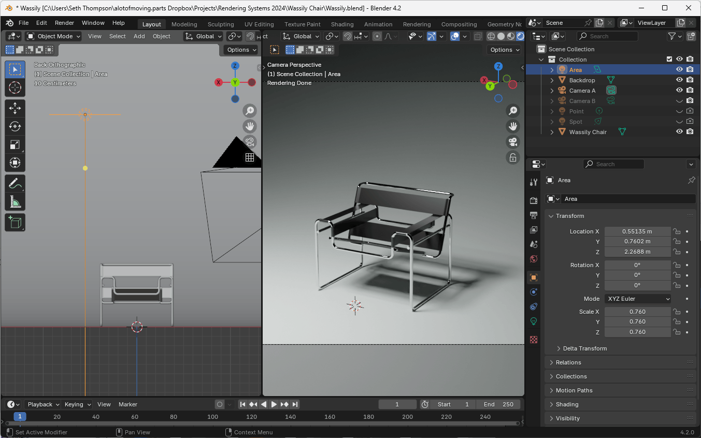Screen dimensions: 701x438
Task: Open the Render properties tab
Action: tap(534, 200)
